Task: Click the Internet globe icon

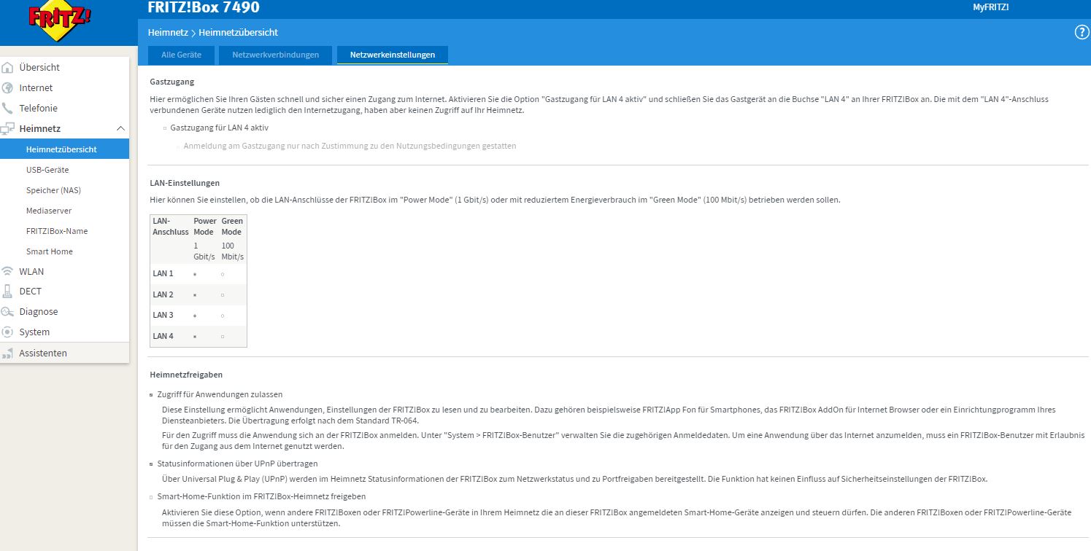Action: tap(8, 88)
